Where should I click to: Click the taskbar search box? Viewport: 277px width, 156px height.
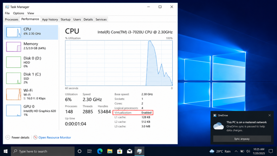tap(43, 151)
